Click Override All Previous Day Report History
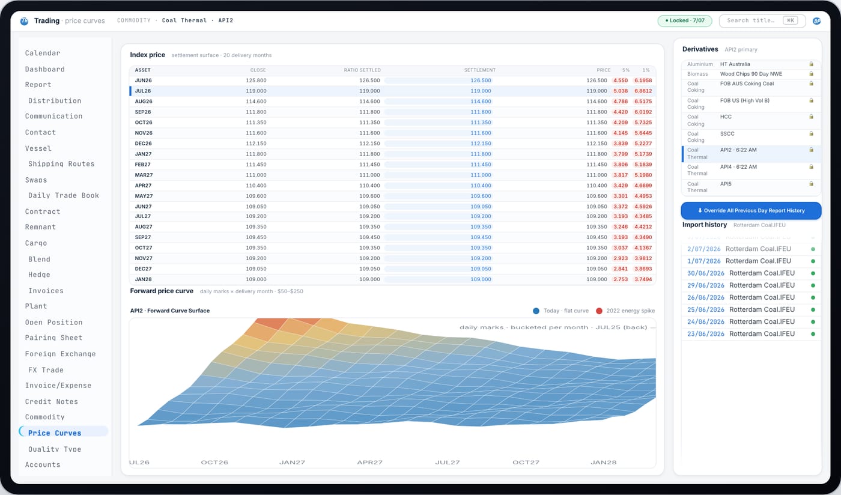841x495 pixels. pos(751,211)
